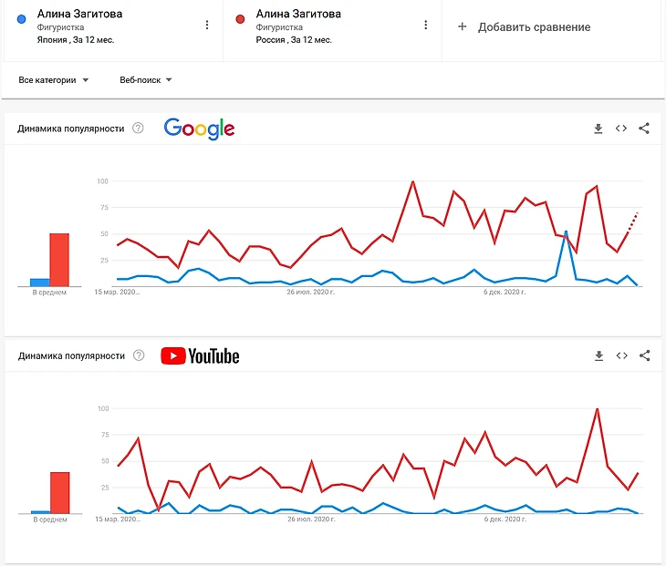Screen dimensions: 666x566
Task: Expand the 'Все категории' dropdown
Action: [54, 80]
